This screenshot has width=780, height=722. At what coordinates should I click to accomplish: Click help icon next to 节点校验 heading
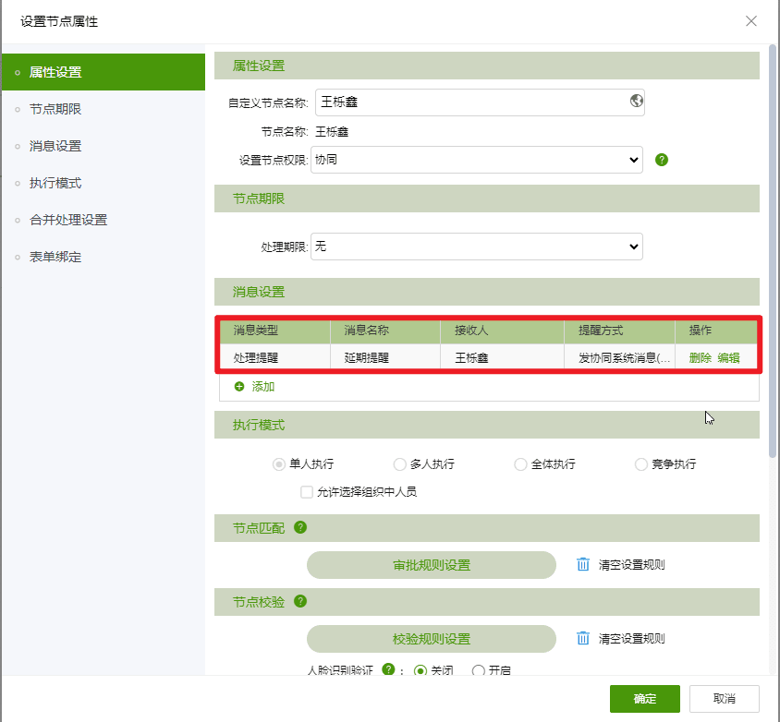(300, 601)
